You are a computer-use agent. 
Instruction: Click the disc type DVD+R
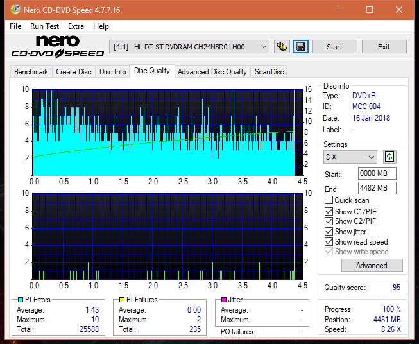(364, 96)
